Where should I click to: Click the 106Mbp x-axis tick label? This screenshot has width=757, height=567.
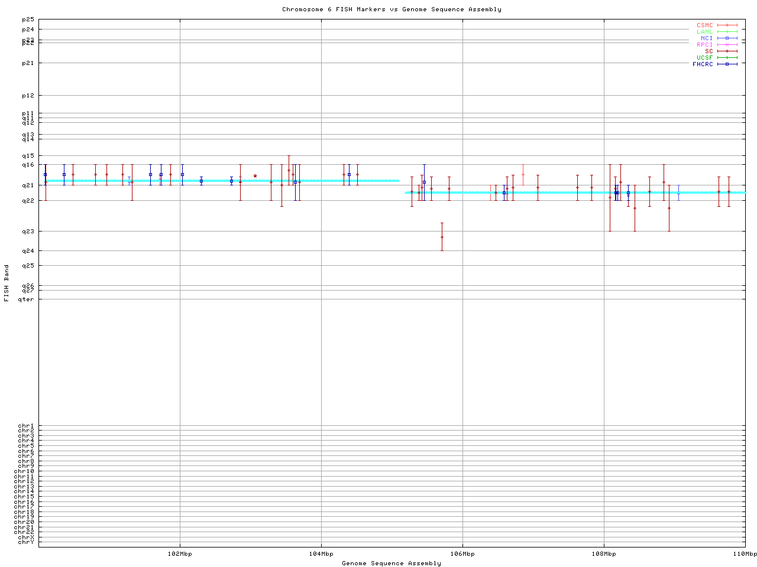(x=462, y=554)
